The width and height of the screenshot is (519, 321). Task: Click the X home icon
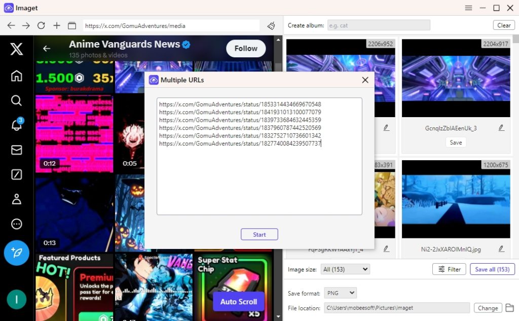[x=17, y=76]
